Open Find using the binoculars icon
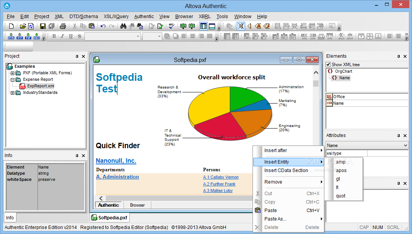Image resolution: width=412 pixels, height=234 pixels. pos(123,26)
